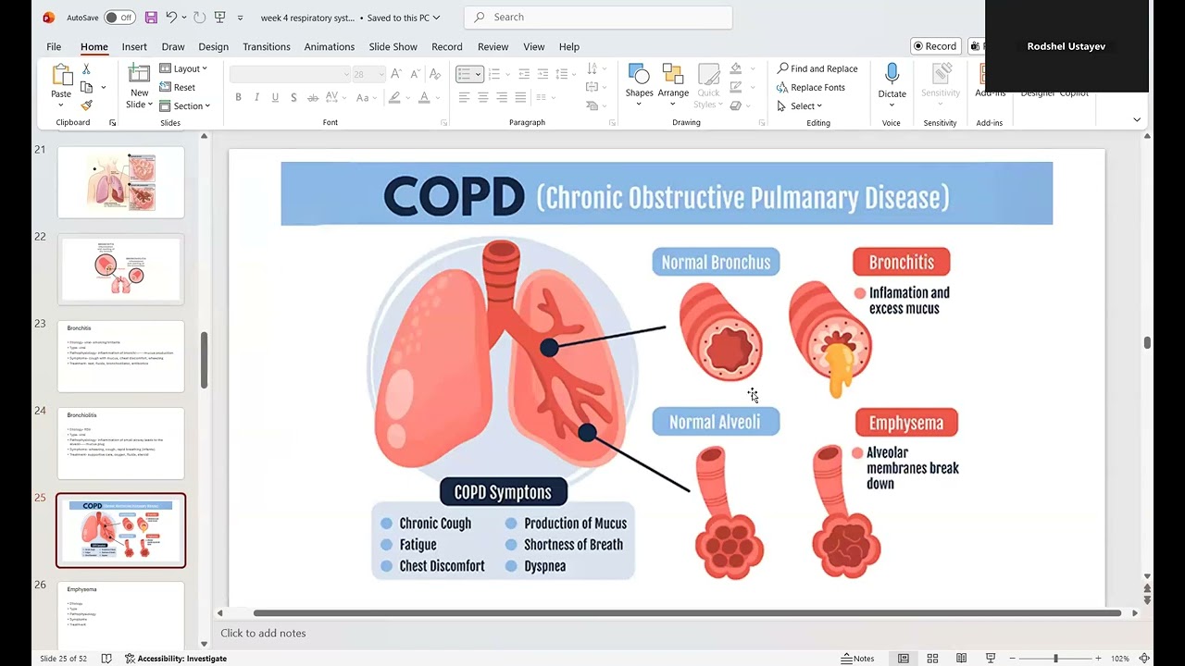Click the Paste clipboard icon
Viewport: 1185px width, 666px height.
tap(61, 76)
